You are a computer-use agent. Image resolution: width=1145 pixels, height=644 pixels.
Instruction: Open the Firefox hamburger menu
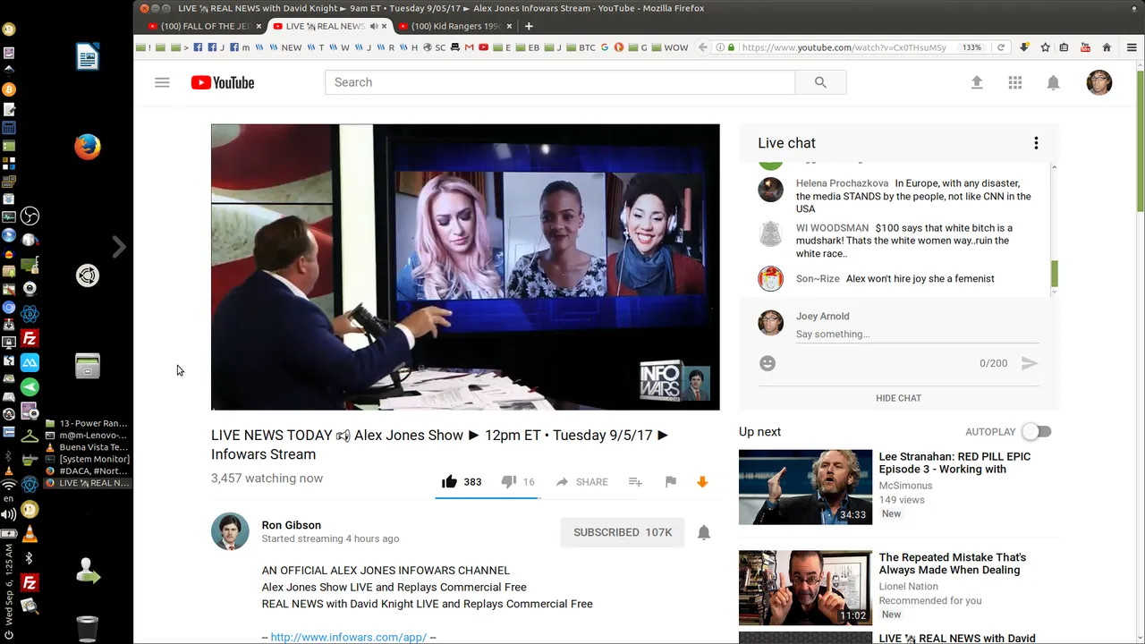tap(1132, 47)
